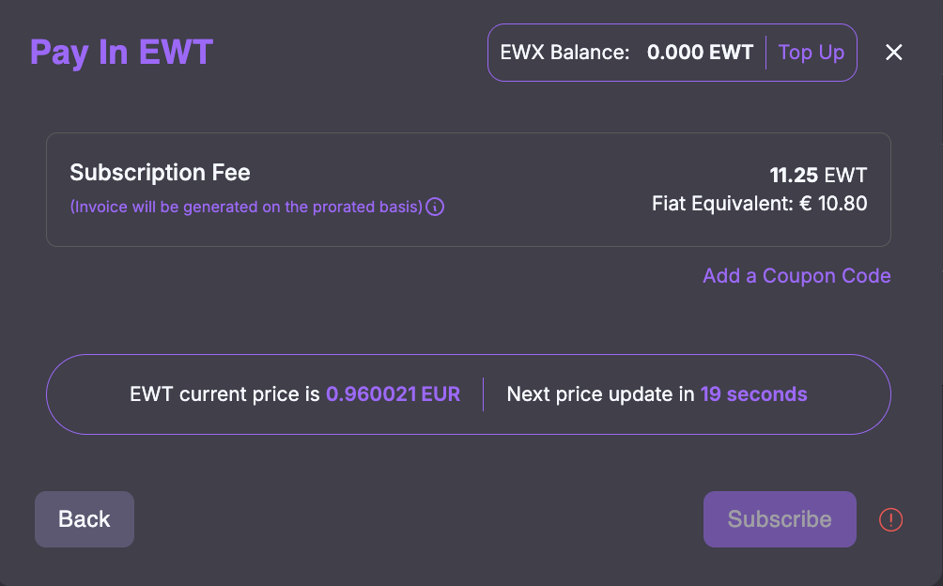This screenshot has height=586, width=943.
Task: Click the 'Next price update in' label
Action: (x=601, y=394)
